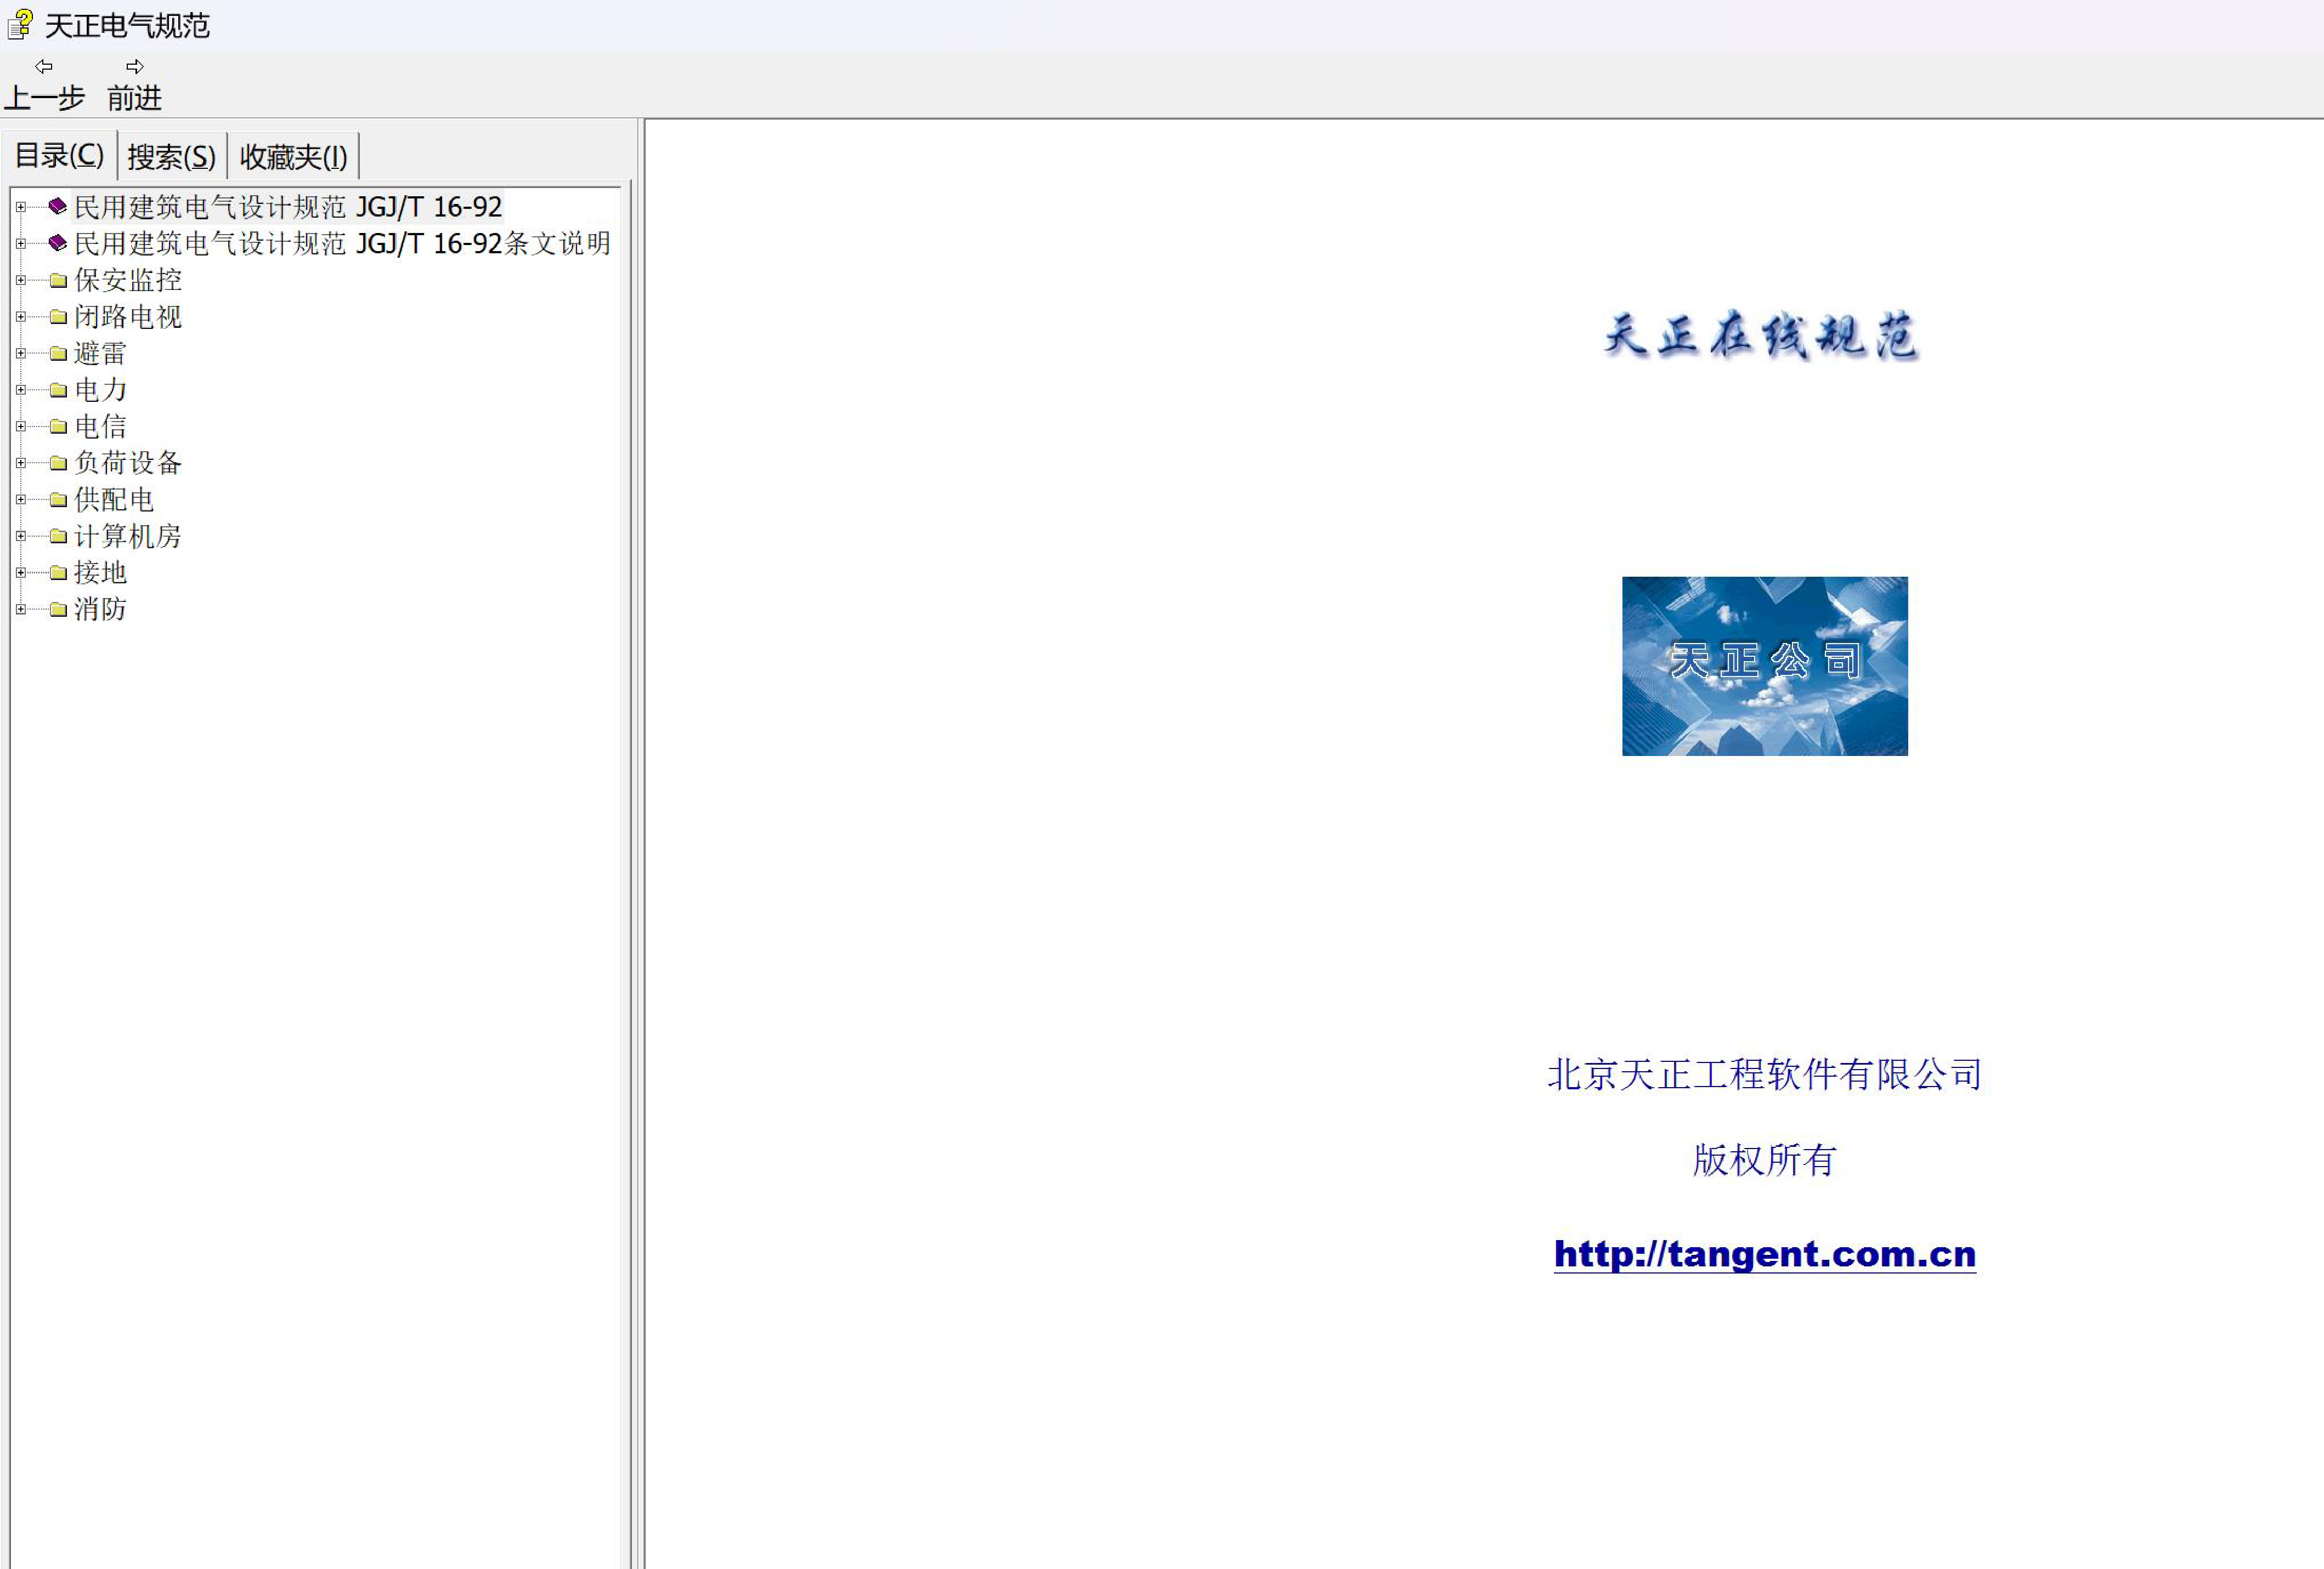The width and height of the screenshot is (2324, 1569).
Task: Expand the 电信 folder
Action: click(x=20, y=427)
